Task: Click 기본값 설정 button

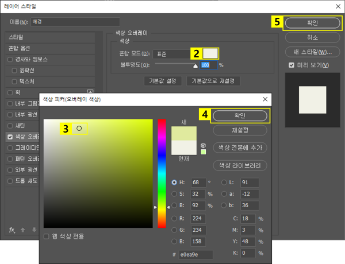Action: point(163,81)
